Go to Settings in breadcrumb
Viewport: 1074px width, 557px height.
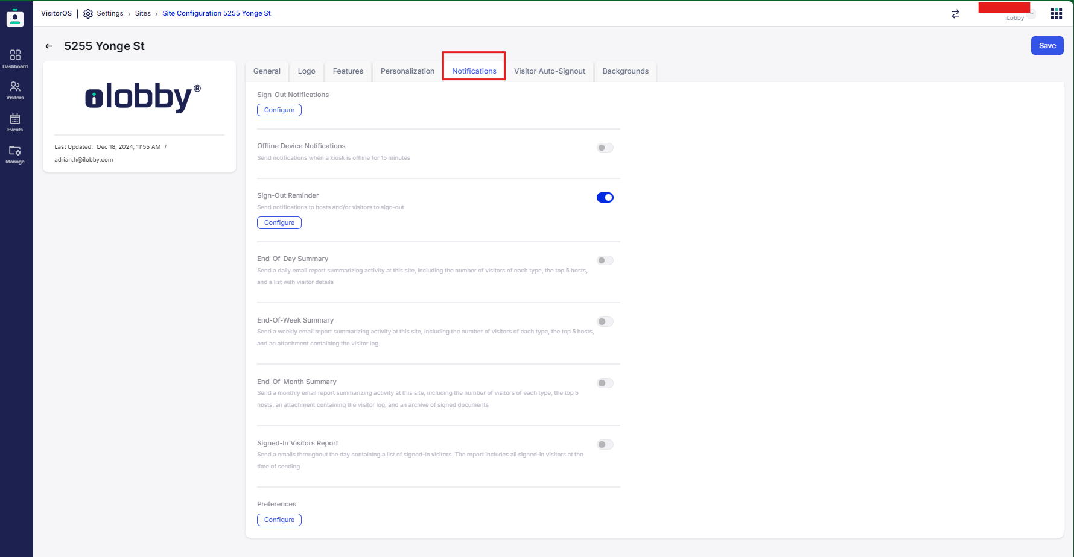point(110,14)
